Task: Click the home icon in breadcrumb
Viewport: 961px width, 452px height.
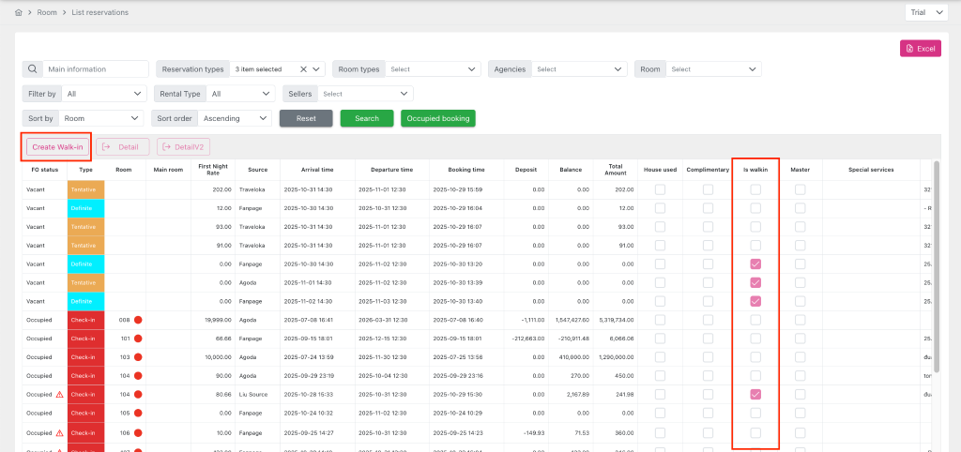Action: pos(19,13)
